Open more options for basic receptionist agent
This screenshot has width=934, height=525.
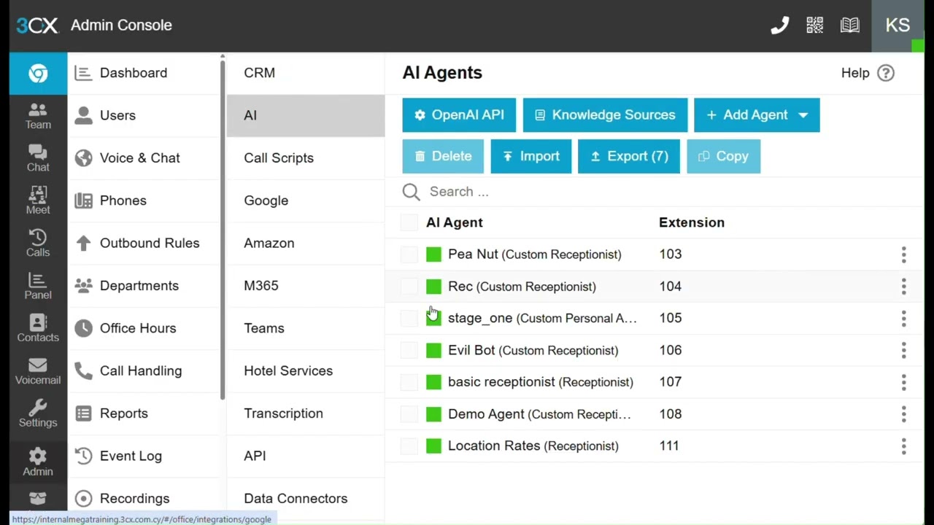[x=903, y=382]
